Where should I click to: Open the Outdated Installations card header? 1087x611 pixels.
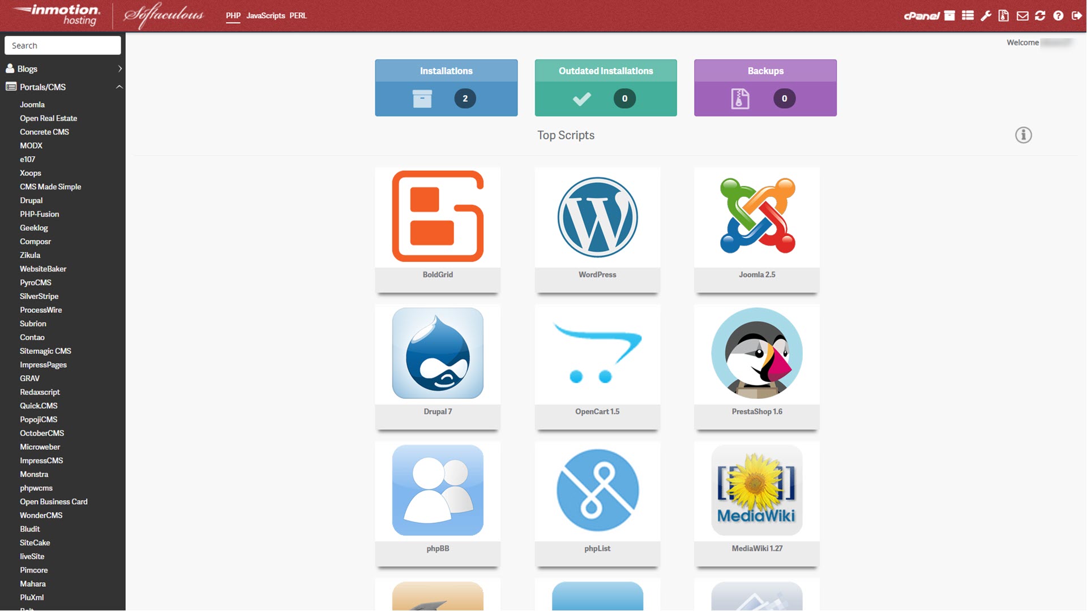point(606,71)
